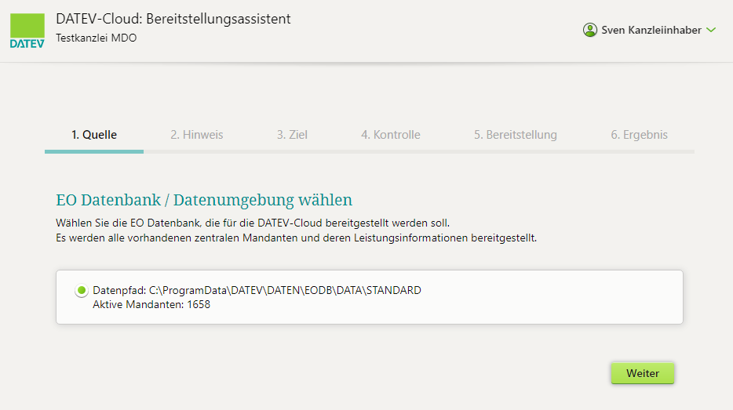Click the Aktive Mandanten: 1658 text

pyautogui.click(x=151, y=304)
